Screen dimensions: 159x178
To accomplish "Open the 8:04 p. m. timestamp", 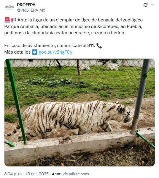I will coord(13,174).
